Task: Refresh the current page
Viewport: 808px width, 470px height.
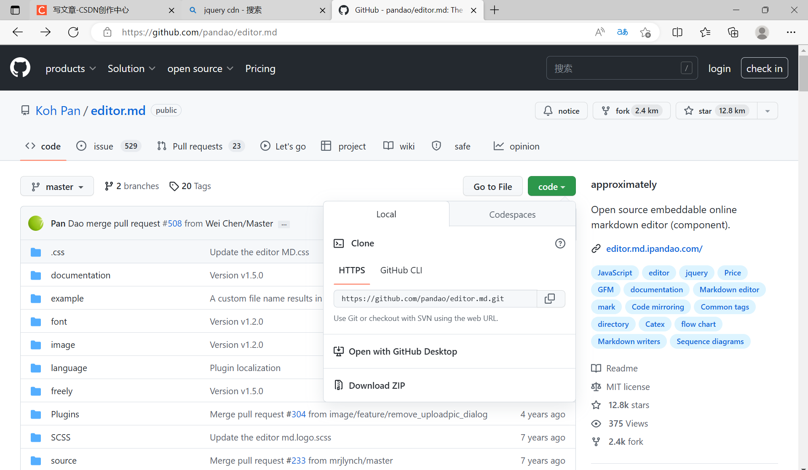Action: 73,32
